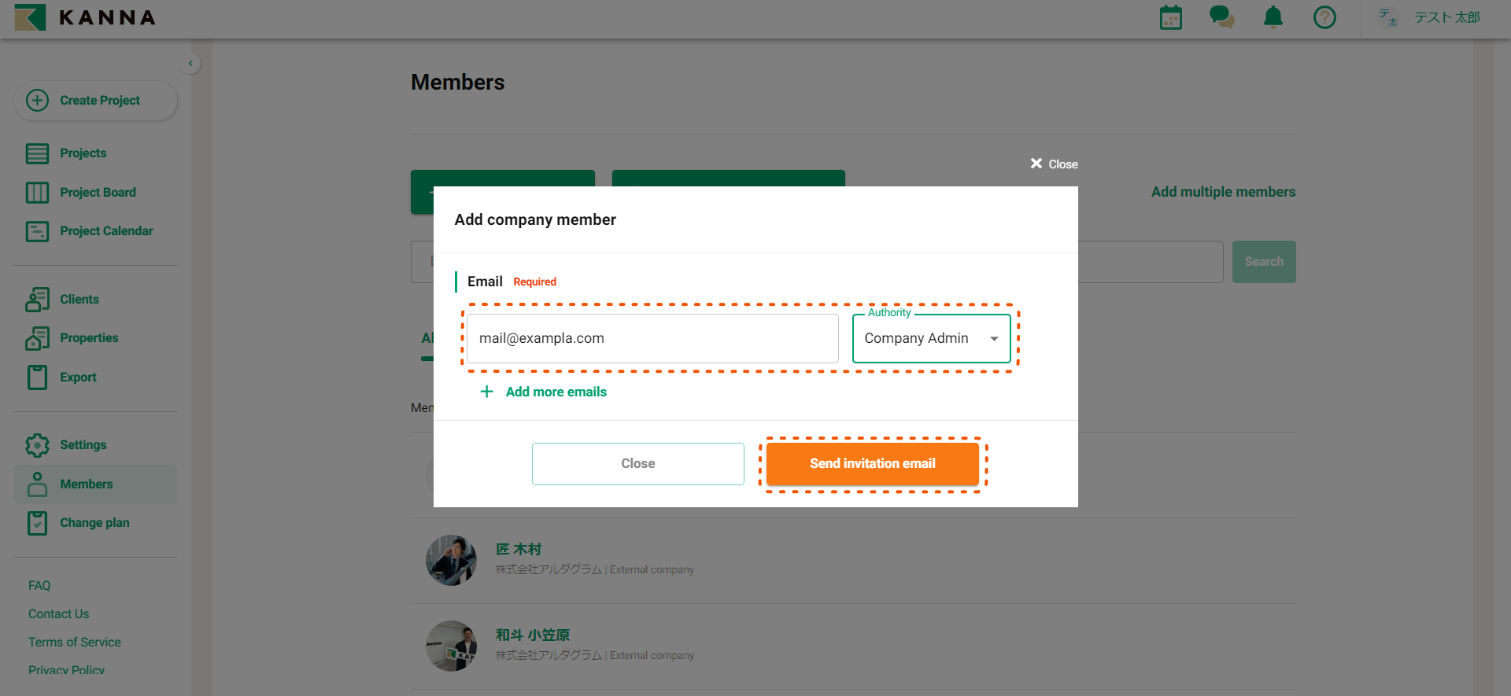
Task: Open the chat messages icon
Action: [x=1221, y=17]
